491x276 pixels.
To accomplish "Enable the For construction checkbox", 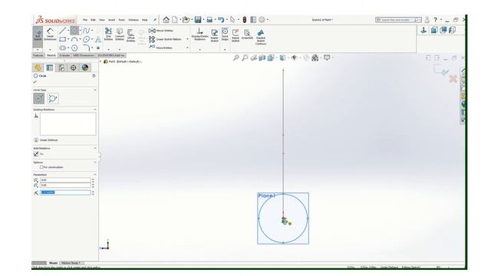I will click(41, 167).
